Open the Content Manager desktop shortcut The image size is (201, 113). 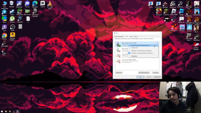tap(196, 46)
